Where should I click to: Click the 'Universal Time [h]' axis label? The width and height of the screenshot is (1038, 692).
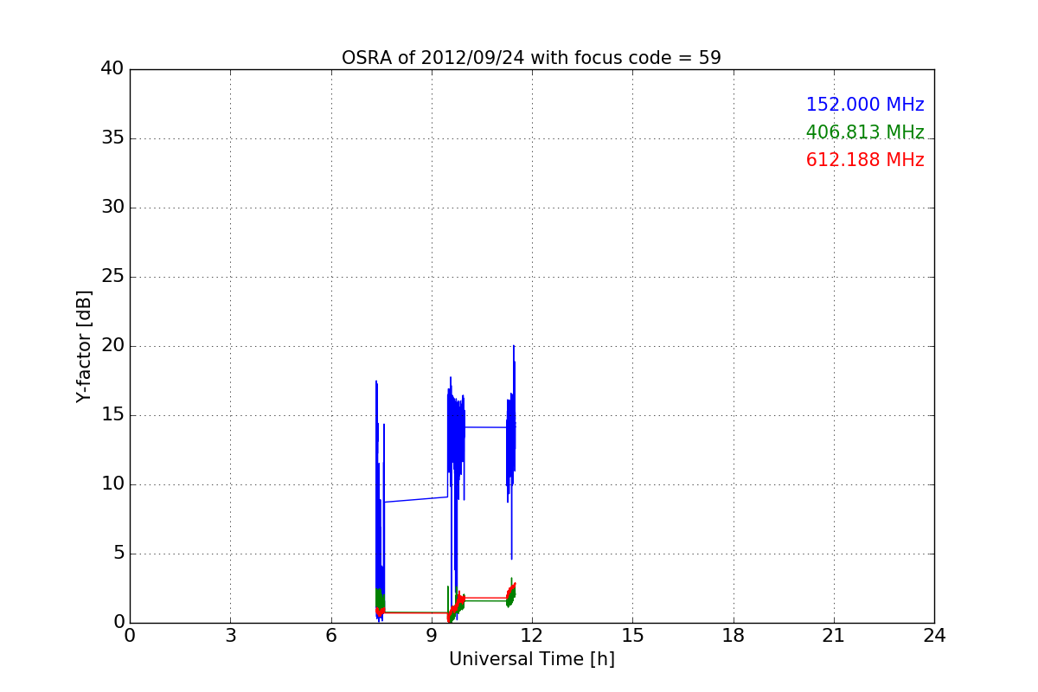coord(531,659)
